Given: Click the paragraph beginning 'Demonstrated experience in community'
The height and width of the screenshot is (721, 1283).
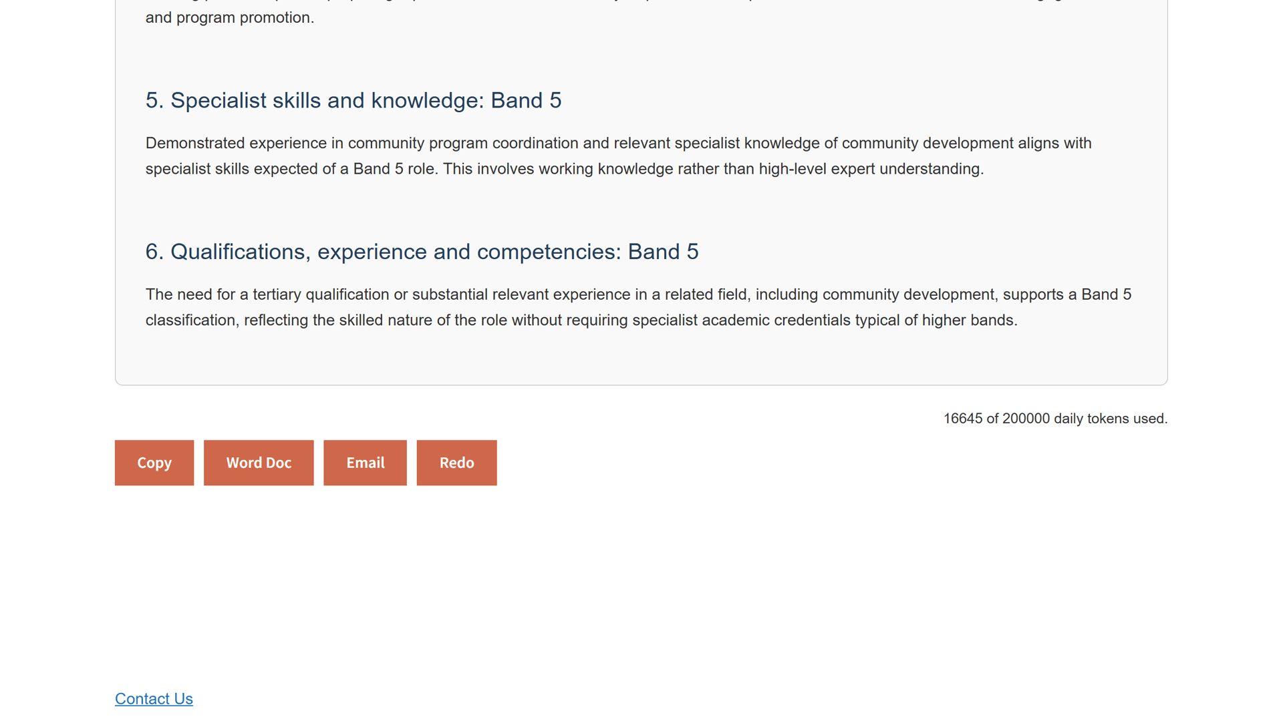Looking at the screenshot, I should click(619, 156).
